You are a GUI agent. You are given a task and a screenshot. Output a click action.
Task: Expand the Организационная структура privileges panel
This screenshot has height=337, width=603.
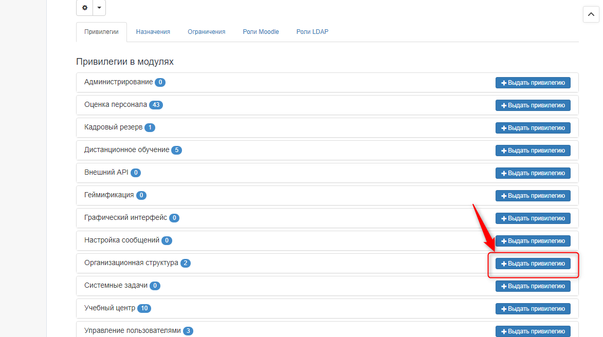point(131,263)
